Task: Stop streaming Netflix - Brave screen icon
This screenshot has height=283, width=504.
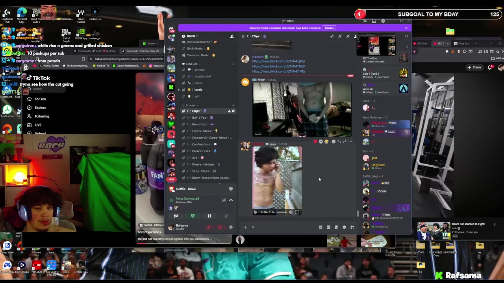Action: (231, 189)
